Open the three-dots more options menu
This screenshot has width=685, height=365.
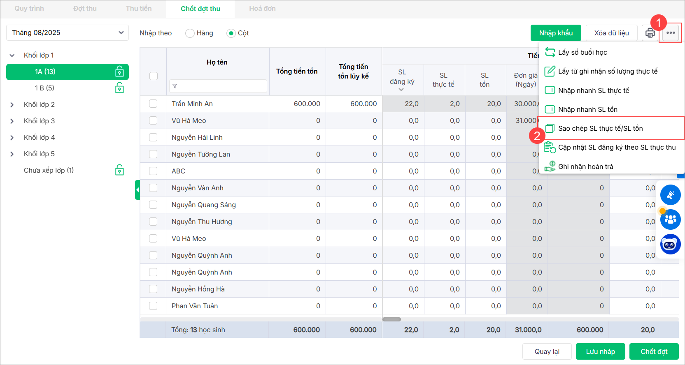click(x=671, y=33)
